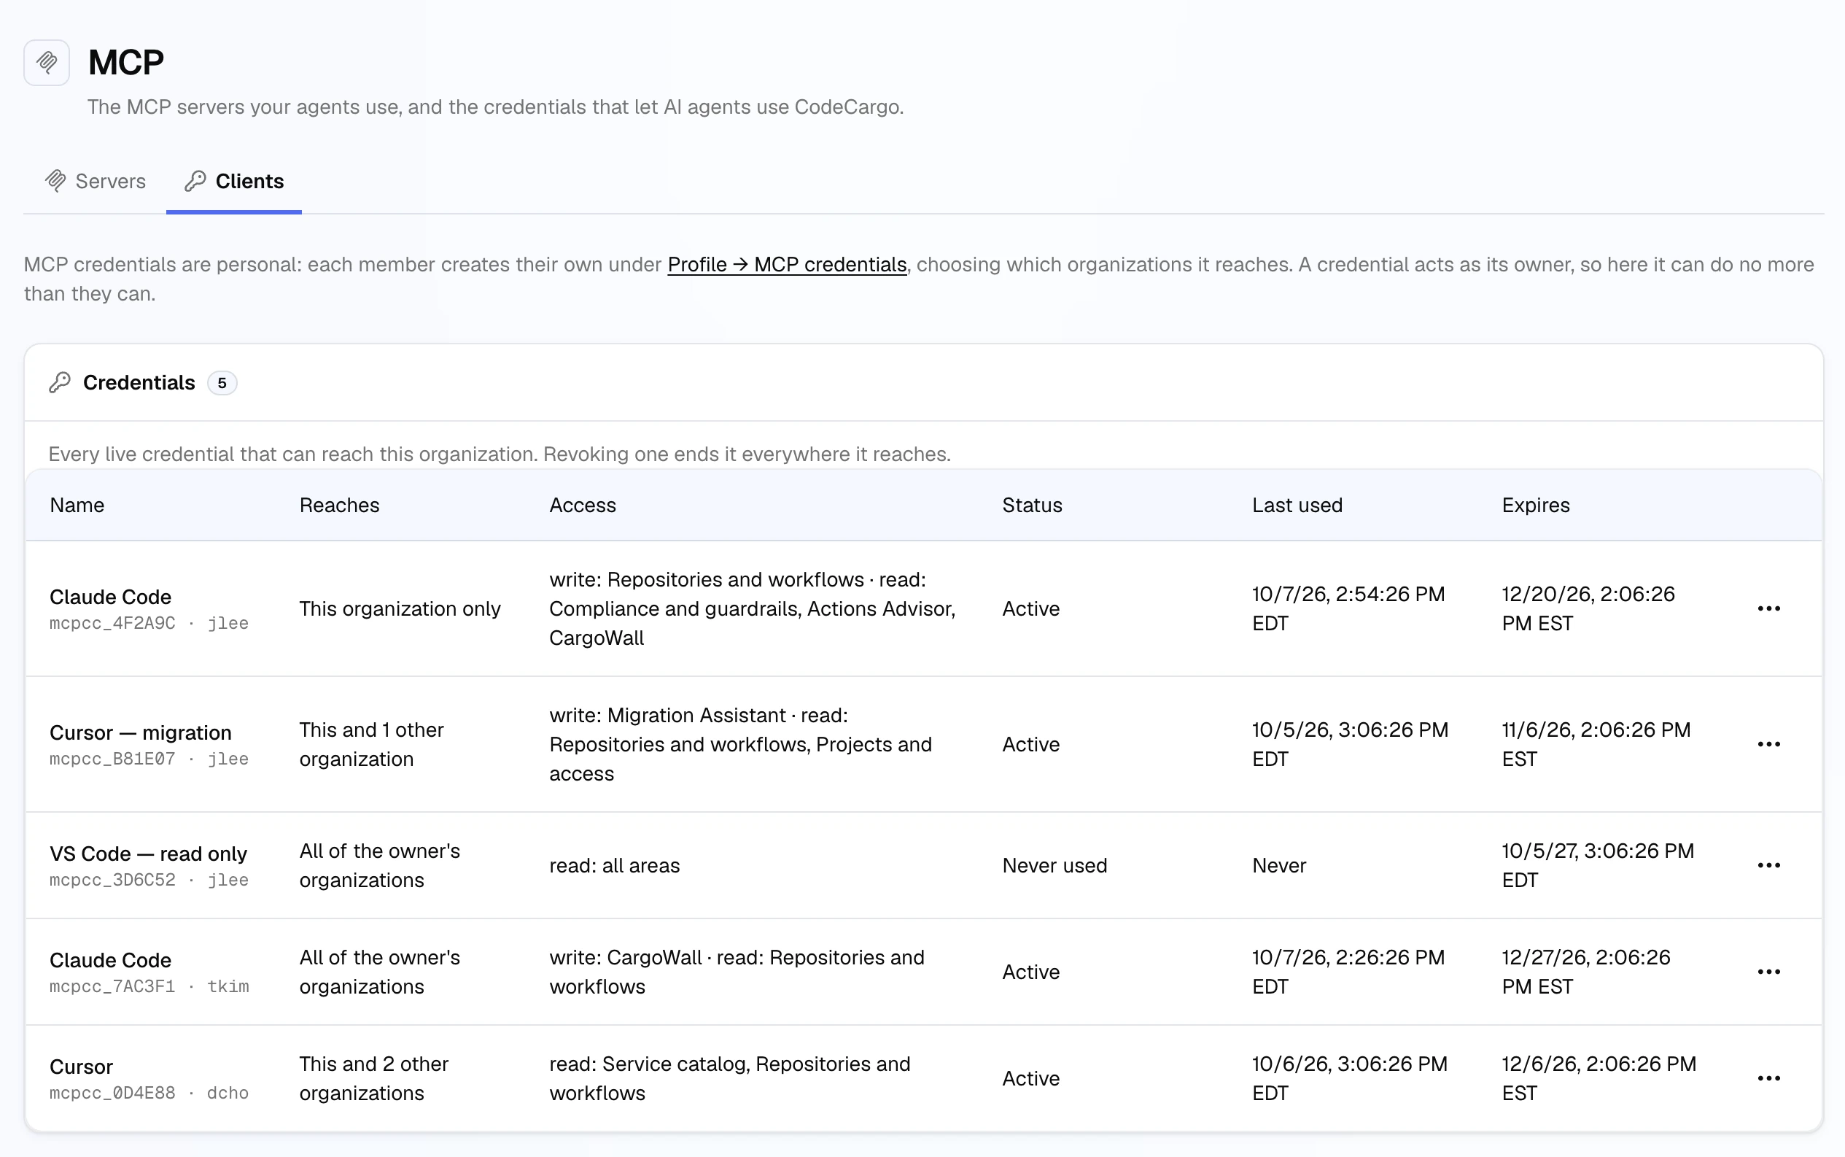Open actions menu for VS Code — read only
This screenshot has width=1845, height=1157.
pos(1768,864)
